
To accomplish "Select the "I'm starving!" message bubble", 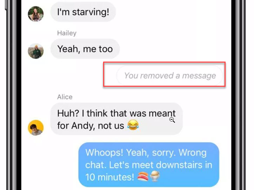I will point(83,12).
